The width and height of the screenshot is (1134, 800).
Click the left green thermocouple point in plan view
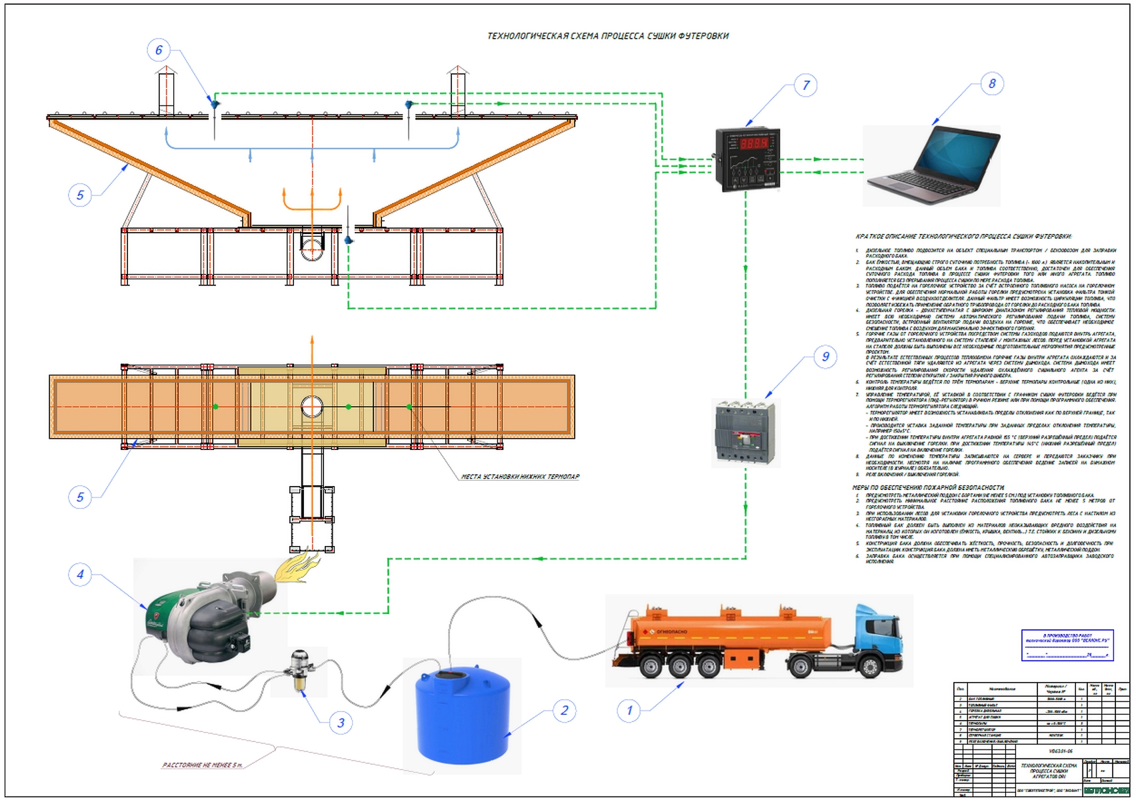pyautogui.click(x=215, y=406)
